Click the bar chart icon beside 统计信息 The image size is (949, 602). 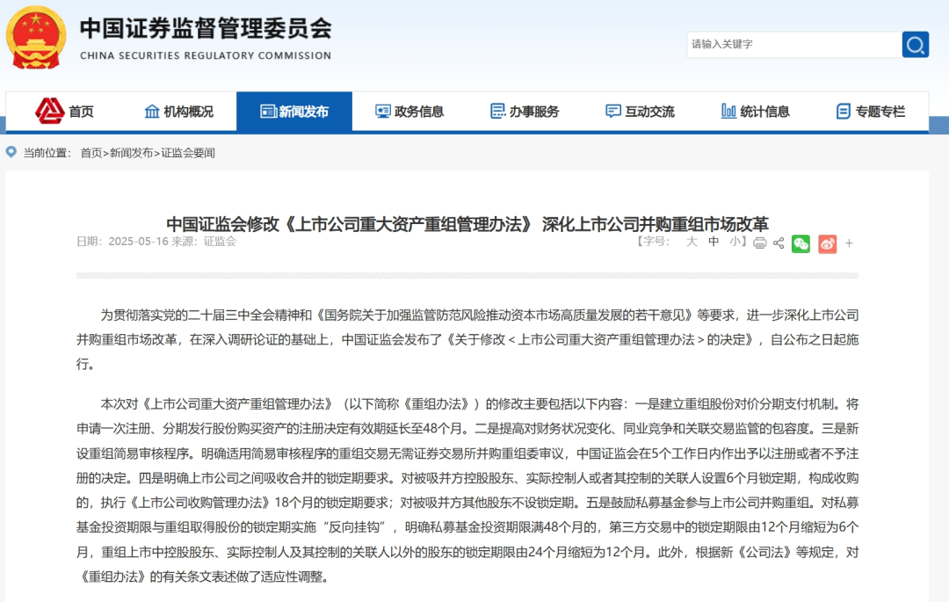tap(728, 111)
